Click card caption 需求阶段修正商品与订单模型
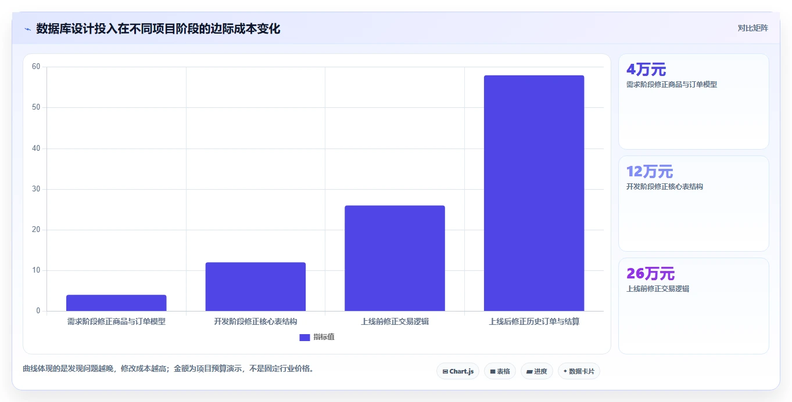 (672, 85)
